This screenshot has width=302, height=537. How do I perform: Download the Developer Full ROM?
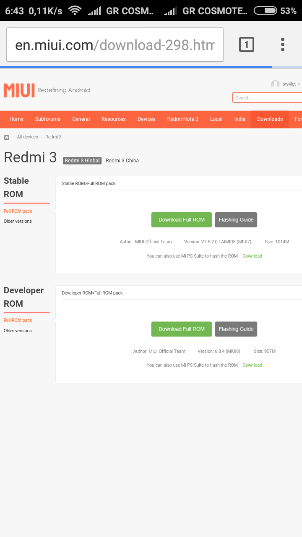pyautogui.click(x=182, y=329)
